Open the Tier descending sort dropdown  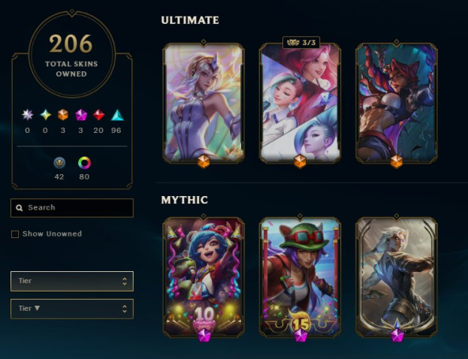coord(72,309)
